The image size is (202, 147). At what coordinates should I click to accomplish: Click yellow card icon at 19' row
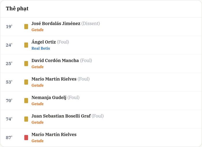coord(26,27)
